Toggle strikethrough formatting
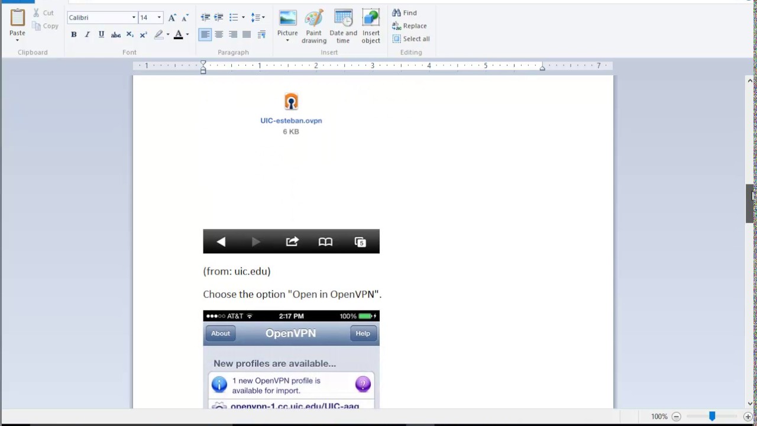The width and height of the screenshot is (757, 426). 116,35
